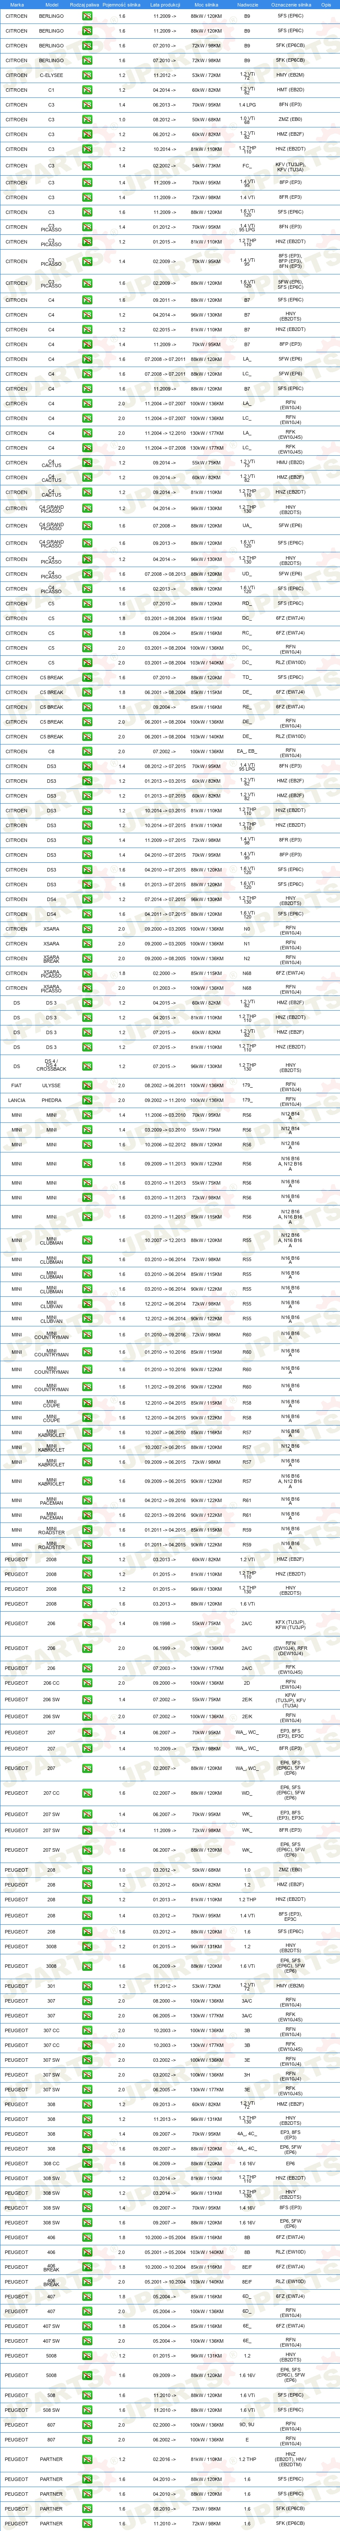This screenshot has width=340, height=2531.
Task: Select the C-ELYSEE model cell
Action: point(52,75)
